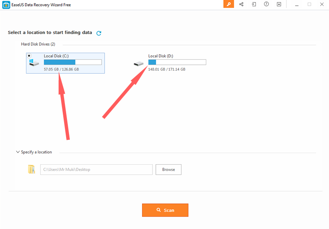The image size is (329, 229).
Task: Select the Local Disk (D:) label
Action: [161, 56]
